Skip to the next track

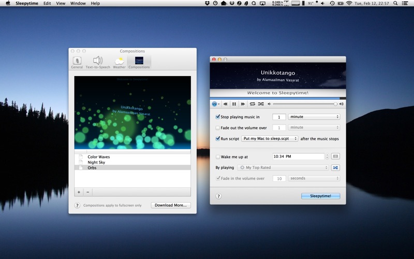tap(243, 104)
